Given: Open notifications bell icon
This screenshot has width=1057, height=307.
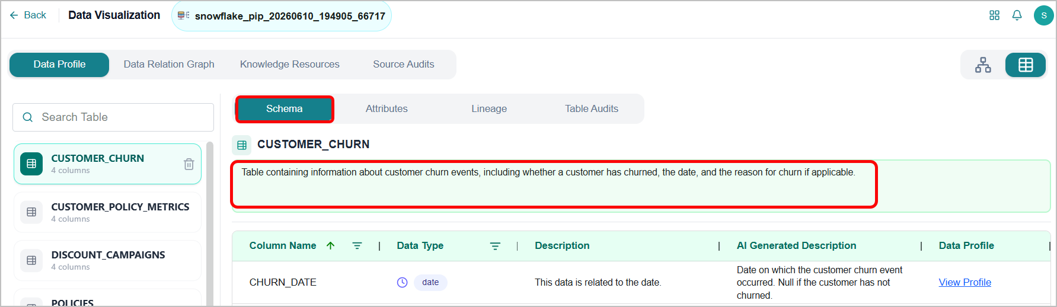Looking at the screenshot, I should pos(1017,15).
